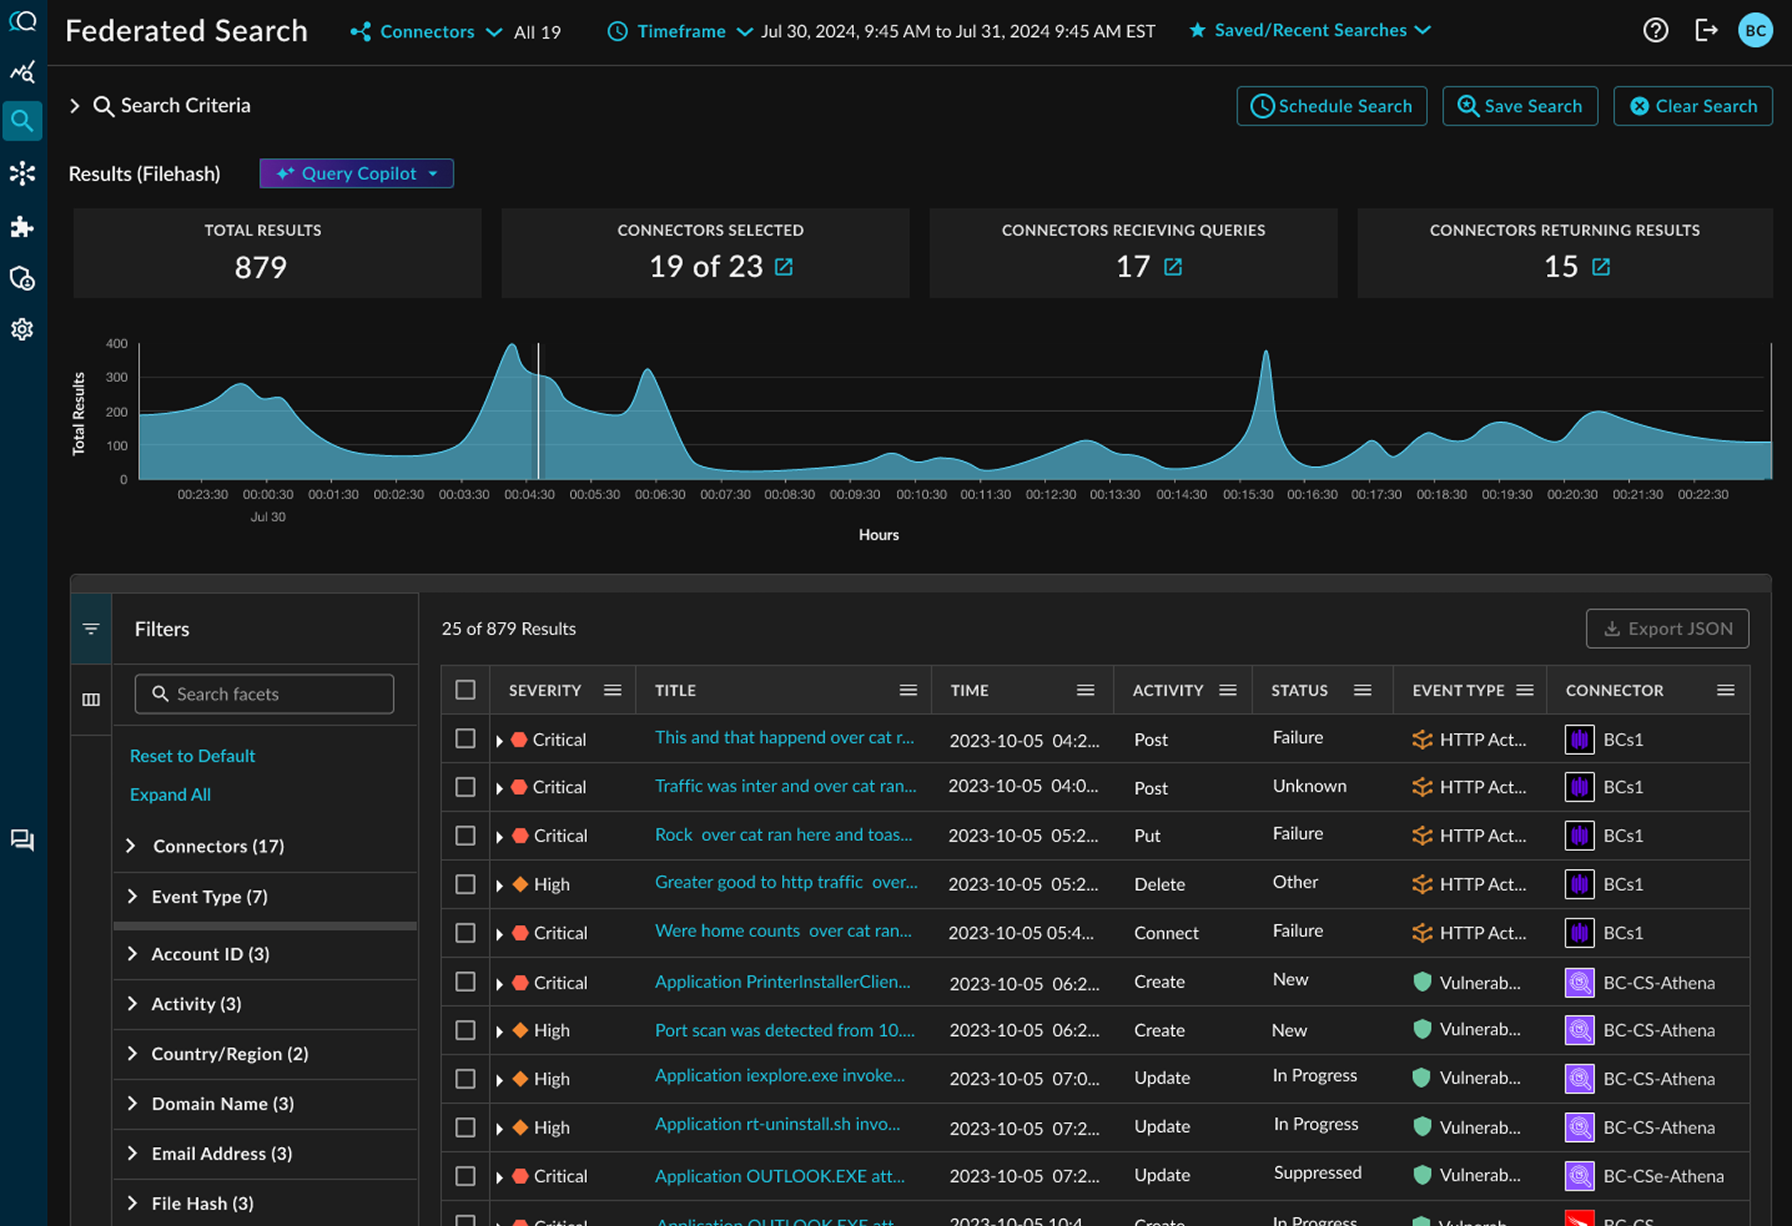Click the filter funnel icon beside Filters
This screenshot has width=1792, height=1226.
[x=91, y=629]
